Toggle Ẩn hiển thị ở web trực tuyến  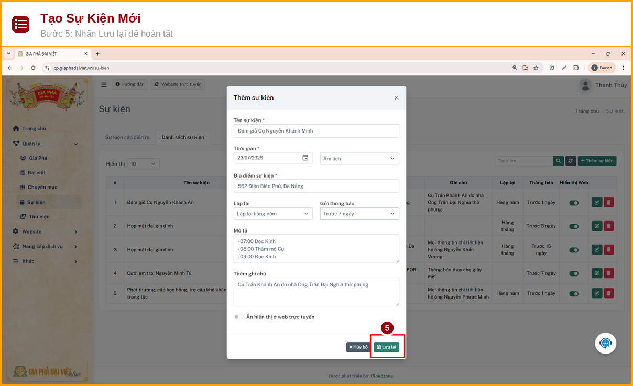pyautogui.click(x=238, y=317)
